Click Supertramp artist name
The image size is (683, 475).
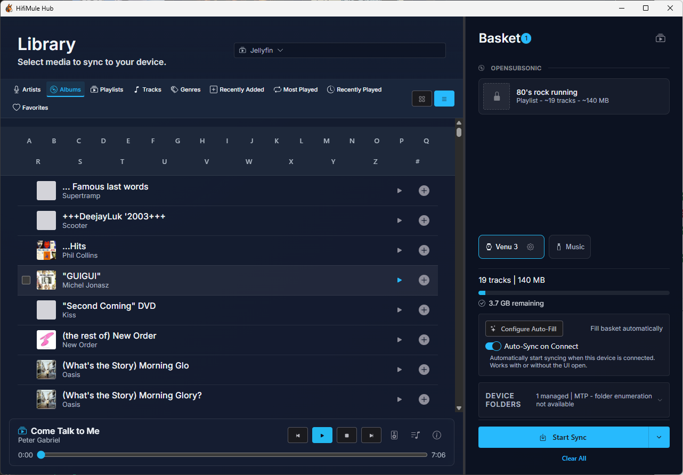82,196
